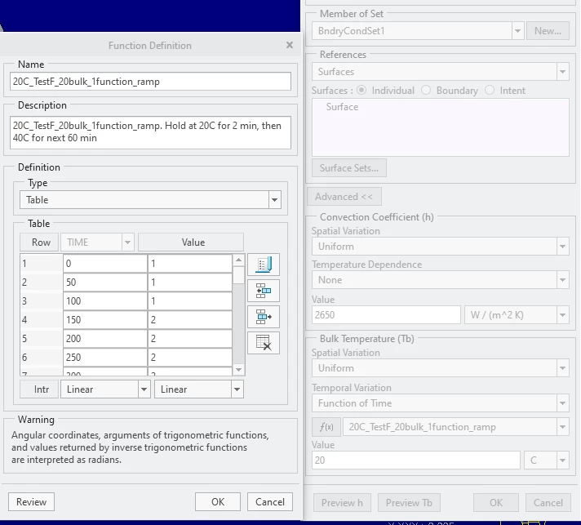Click the table vertical scrollbar thumb
This screenshot has width=581, height=525.
238,275
